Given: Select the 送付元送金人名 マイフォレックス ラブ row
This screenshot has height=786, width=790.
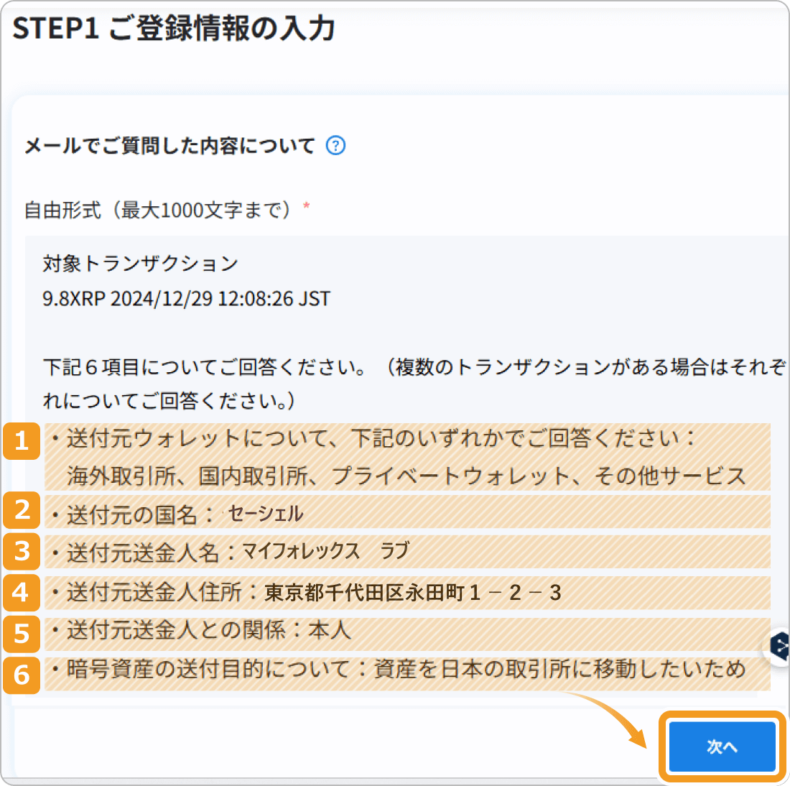Looking at the screenshot, I should [x=395, y=552].
